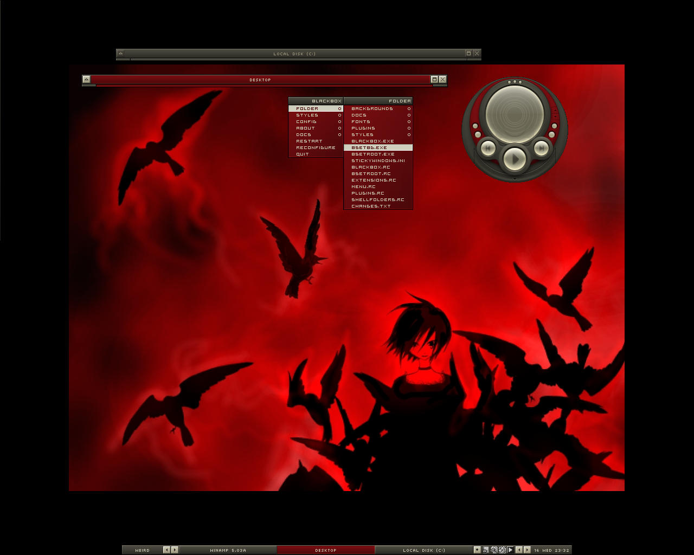This screenshot has width=694, height=555.
Task: Open About submenu in the Blackbox menu
Action: [316, 128]
